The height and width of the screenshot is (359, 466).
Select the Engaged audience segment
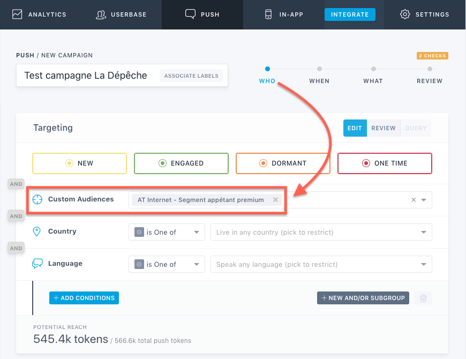coord(181,163)
